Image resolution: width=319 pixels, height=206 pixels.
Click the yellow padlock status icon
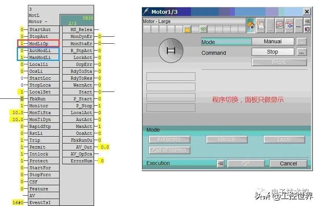pos(187,29)
